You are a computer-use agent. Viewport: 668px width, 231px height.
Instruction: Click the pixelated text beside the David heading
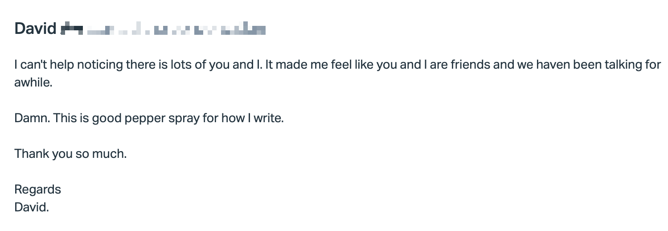pos(163,29)
